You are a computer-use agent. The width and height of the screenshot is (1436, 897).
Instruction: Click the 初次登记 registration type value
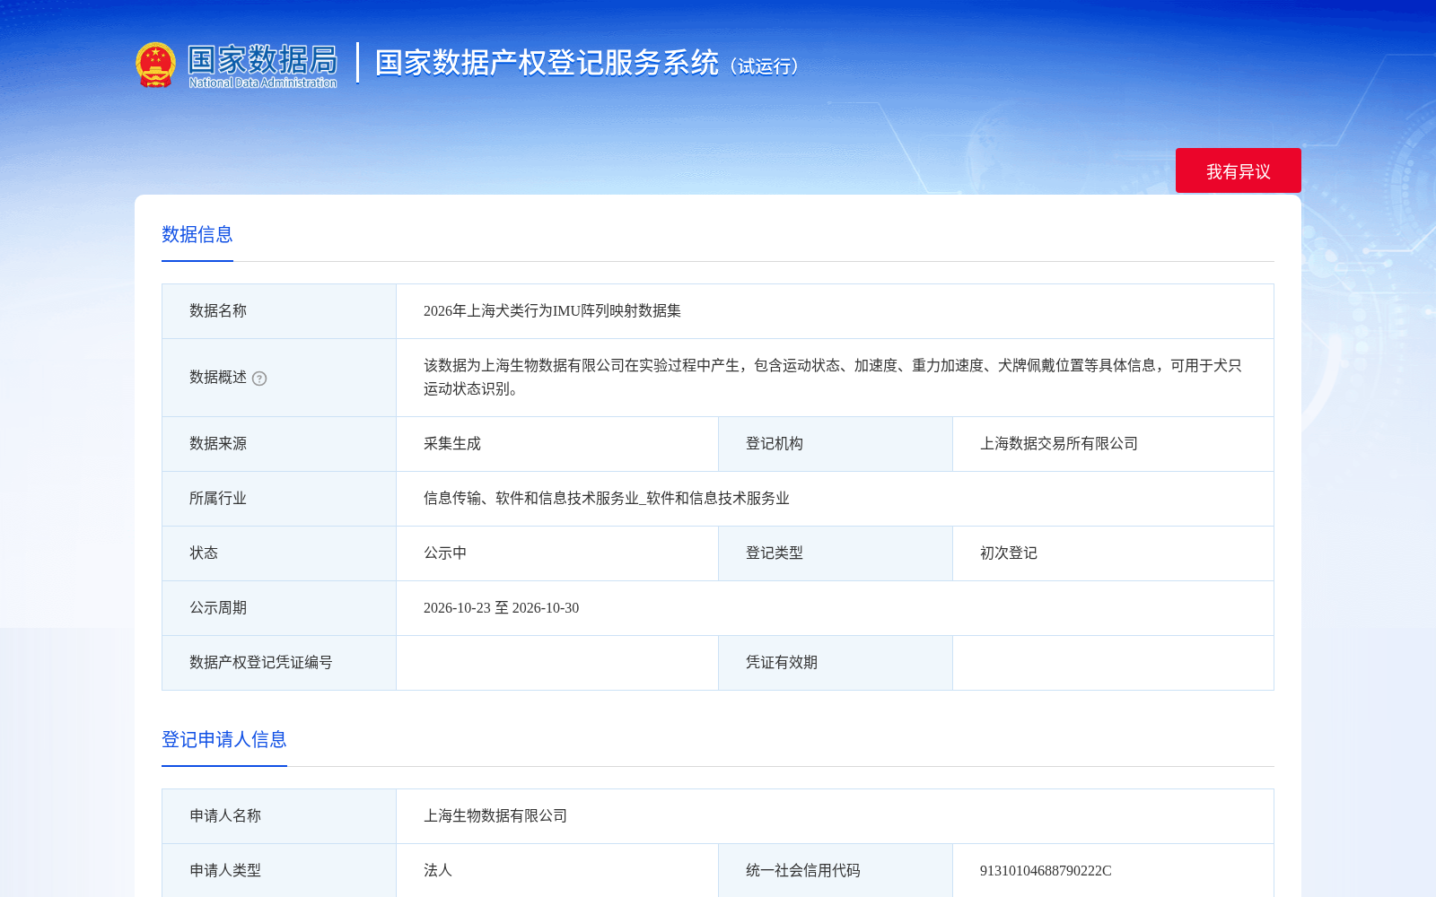click(1009, 553)
